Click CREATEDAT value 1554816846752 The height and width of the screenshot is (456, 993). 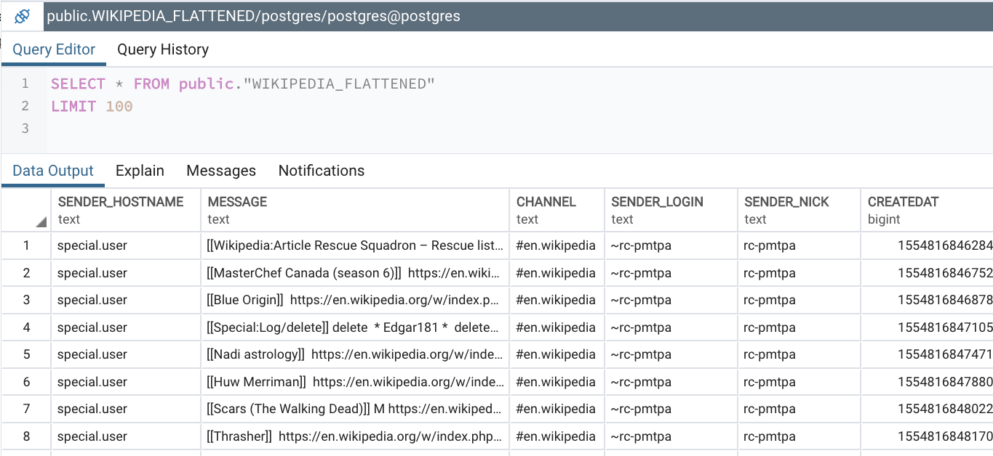[927, 273]
